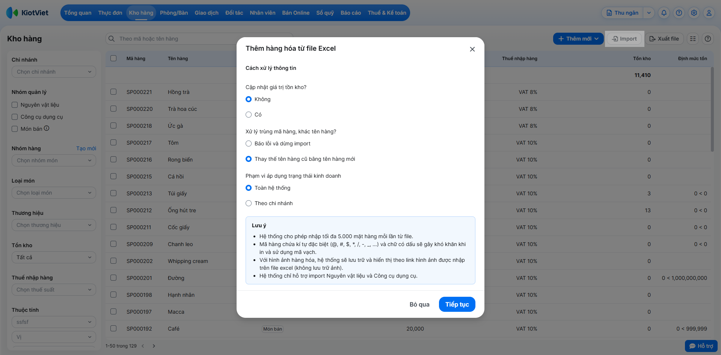Click the info icon beside Món bán

47,128
